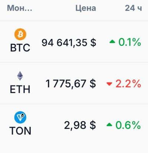Select the TON ticker label
This screenshot has width=148, height=153.
20,131
